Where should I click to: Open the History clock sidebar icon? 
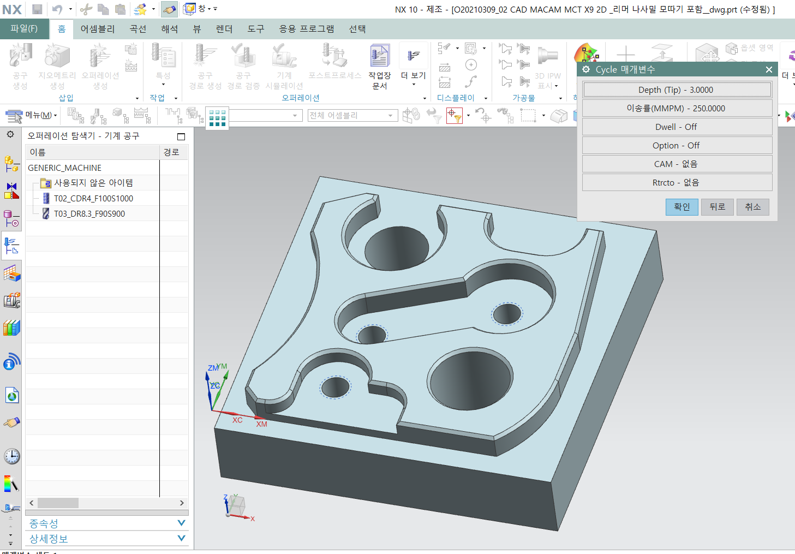(11, 456)
